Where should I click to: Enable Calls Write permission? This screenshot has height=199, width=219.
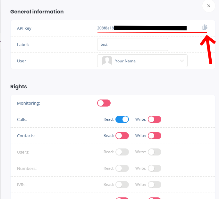[x=155, y=119]
